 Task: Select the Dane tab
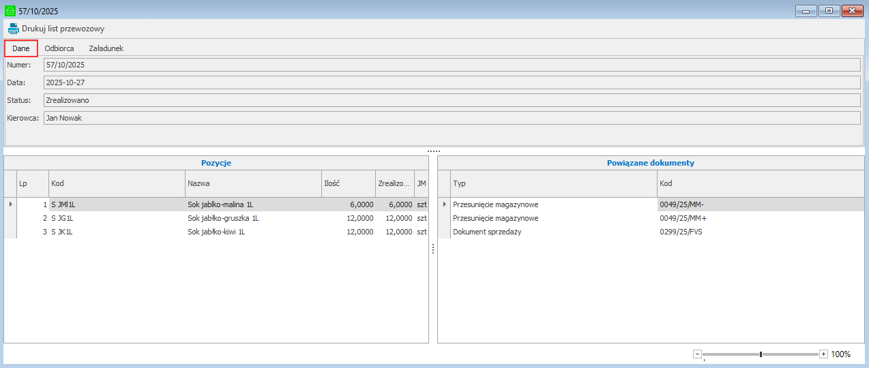pos(21,48)
